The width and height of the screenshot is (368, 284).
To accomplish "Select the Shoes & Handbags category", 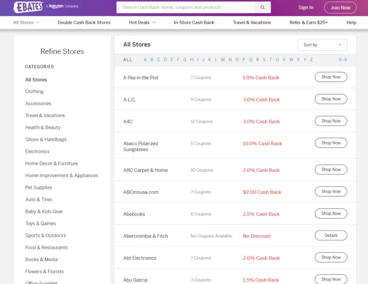I will pos(46,139).
